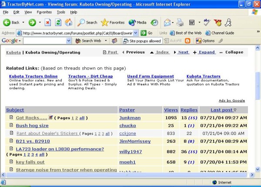Click inside the Google toolbar search field
The width and height of the screenshot is (261, 187).
pos(45,41)
